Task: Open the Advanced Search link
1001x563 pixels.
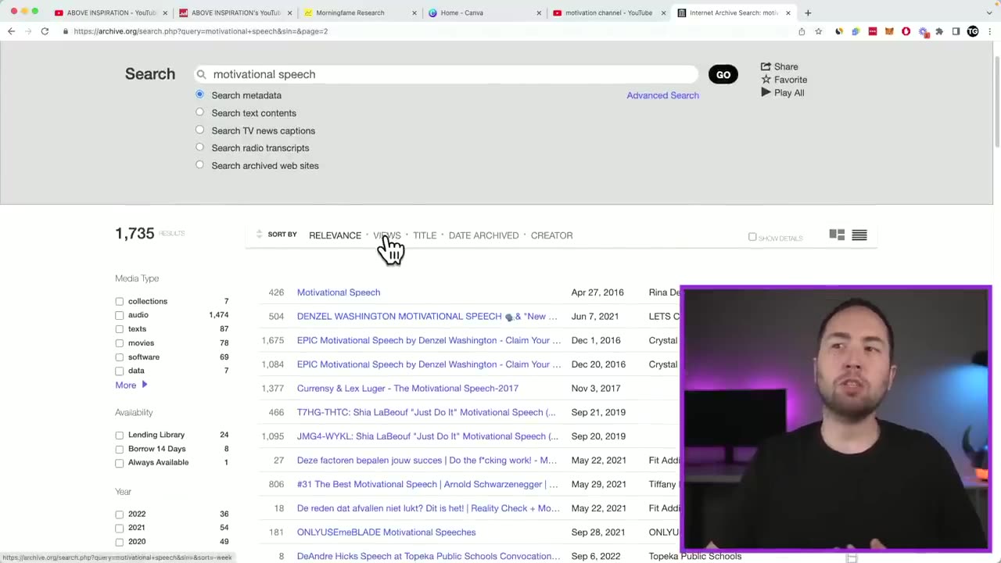Action: click(x=662, y=95)
